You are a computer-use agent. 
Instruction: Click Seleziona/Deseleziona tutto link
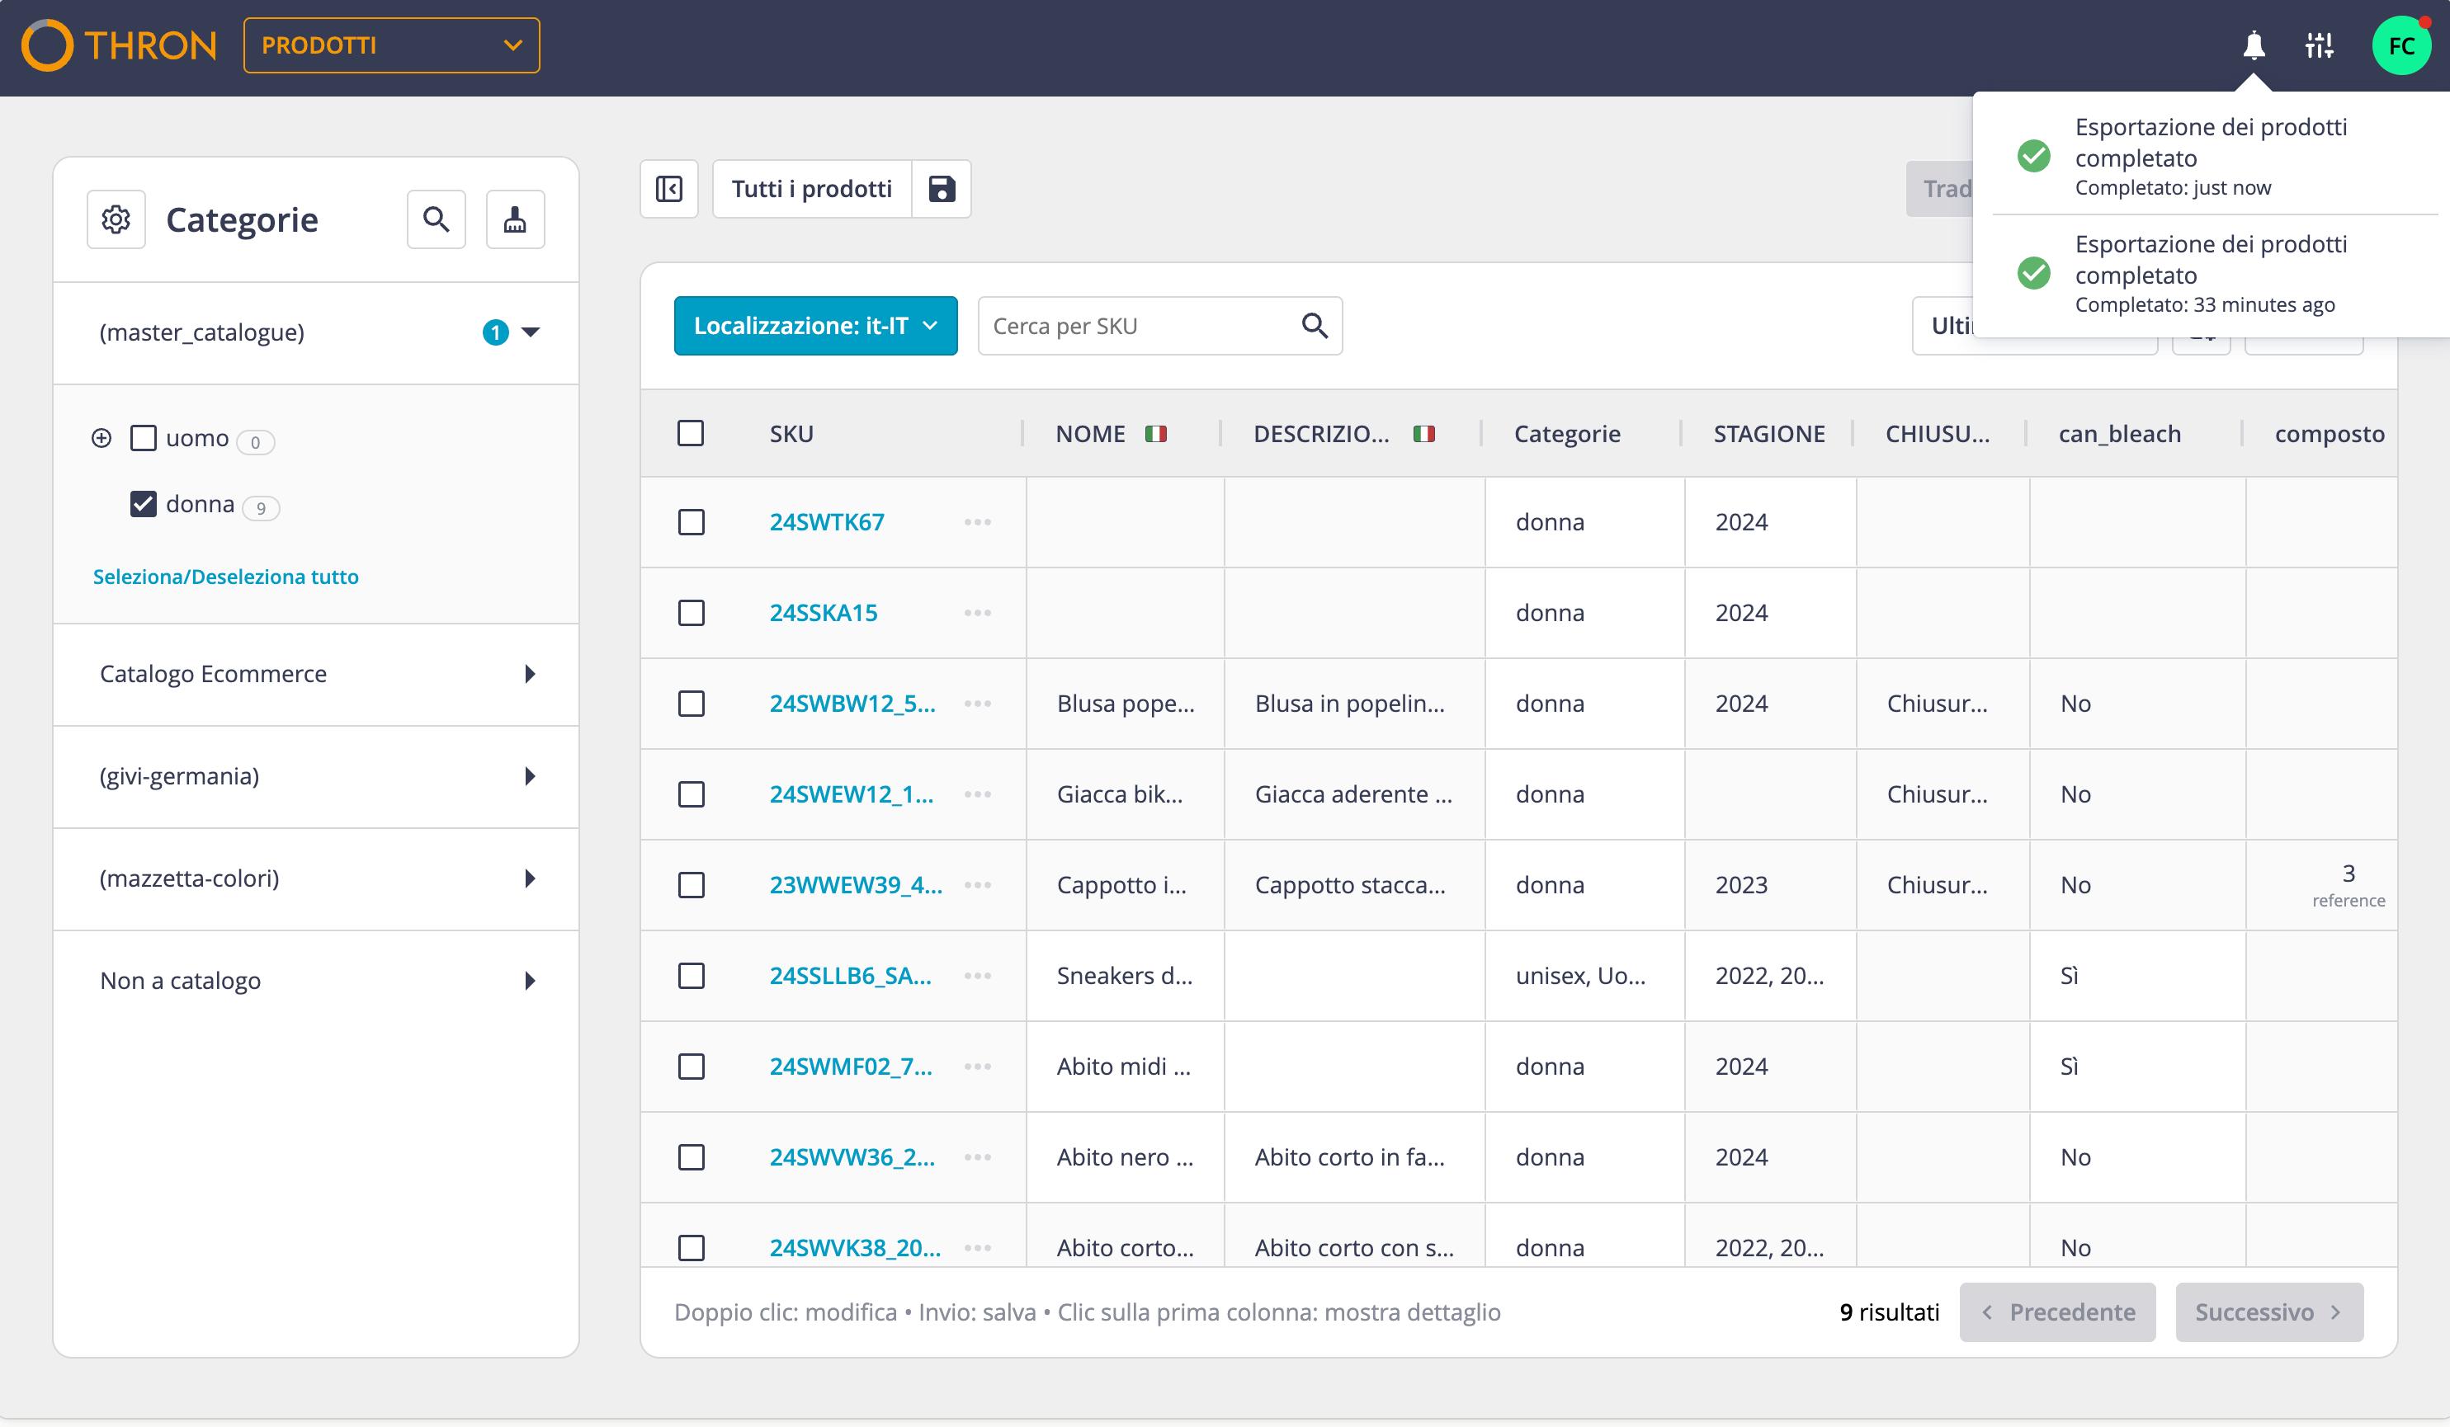tap(225, 577)
